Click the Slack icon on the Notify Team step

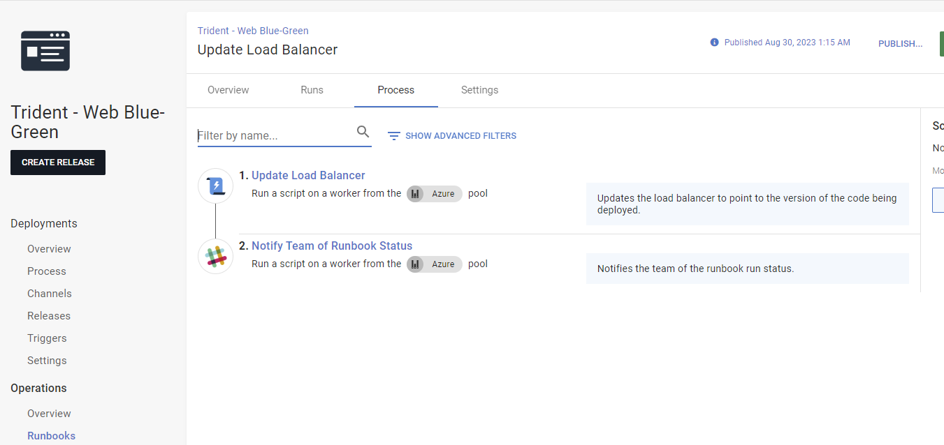215,256
